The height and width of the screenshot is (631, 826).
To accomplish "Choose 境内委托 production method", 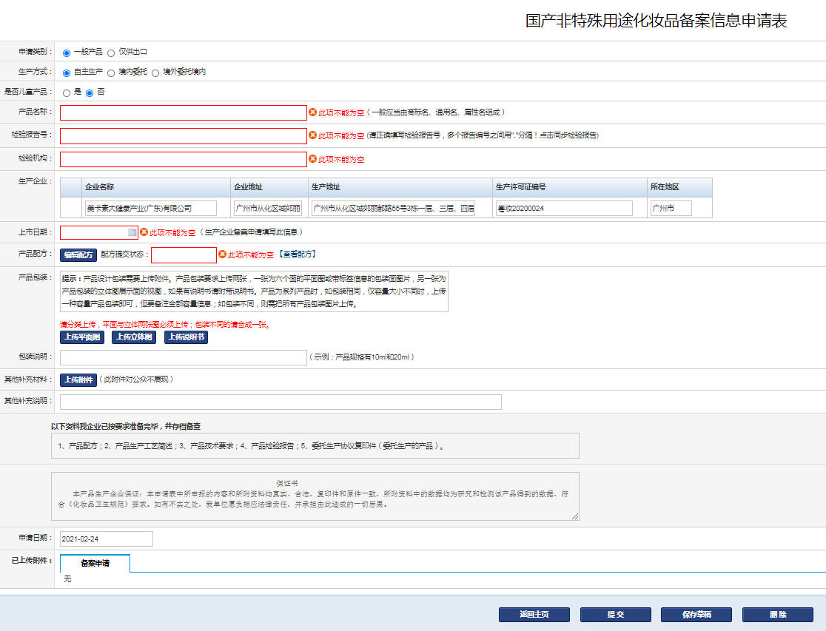I will (x=110, y=72).
